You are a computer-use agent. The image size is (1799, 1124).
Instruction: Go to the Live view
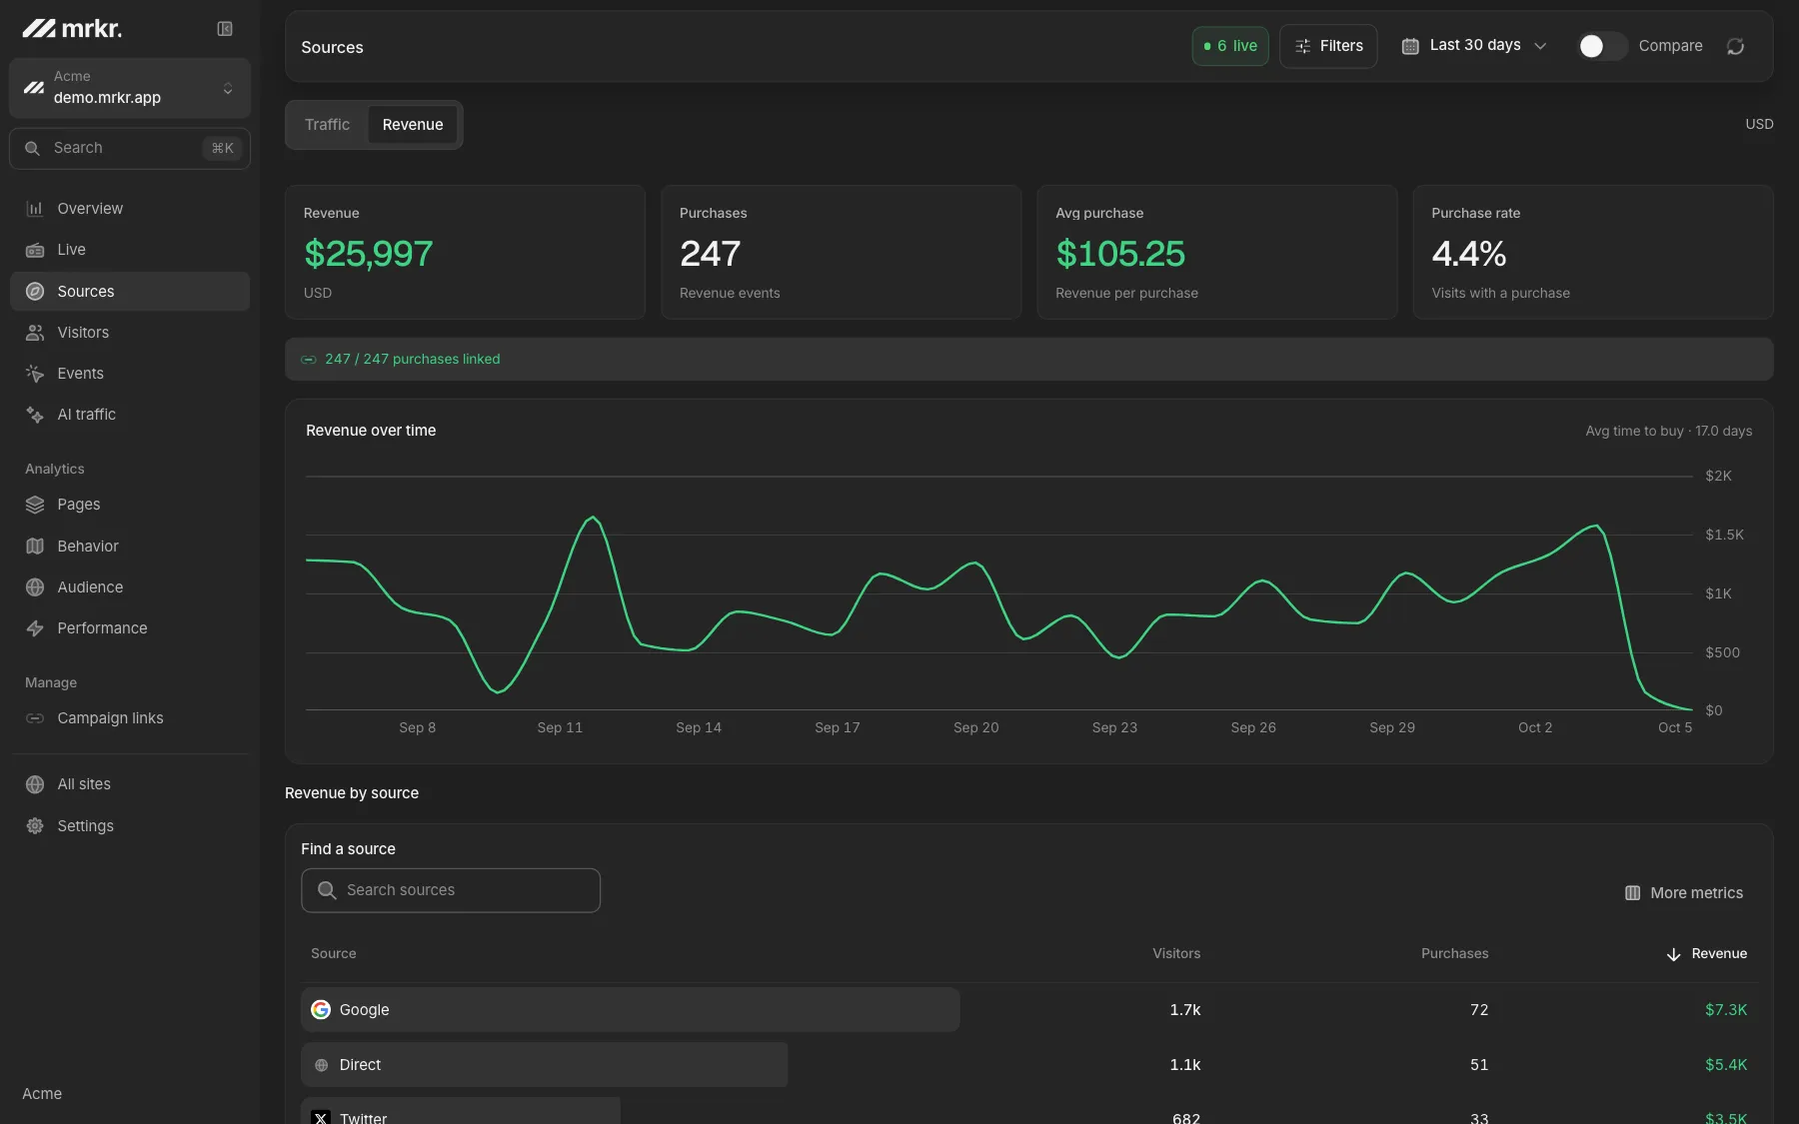(130, 250)
